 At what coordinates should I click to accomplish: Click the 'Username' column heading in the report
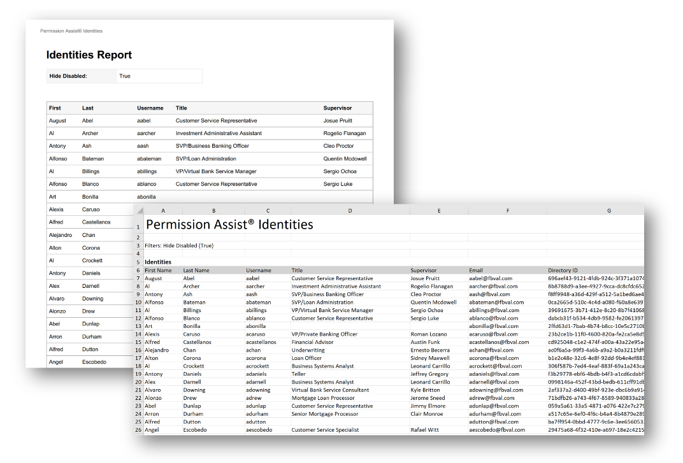(x=150, y=108)
